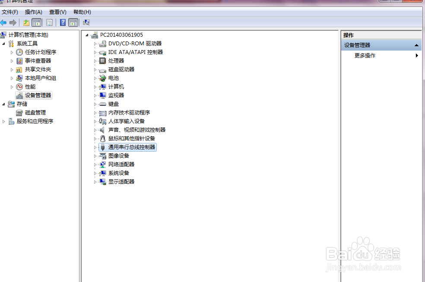Select 计算机管理(本地) root node
This screenshot has width=425, height=282.
tap(28, 35)
